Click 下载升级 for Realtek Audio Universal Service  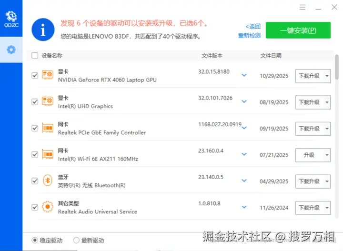309,208
